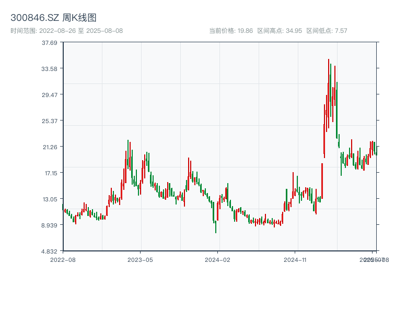Click the 2023-05 x-axis date label
Image resolution: width=418 pixels, height=313 pixels.
[x=141, y=259]
